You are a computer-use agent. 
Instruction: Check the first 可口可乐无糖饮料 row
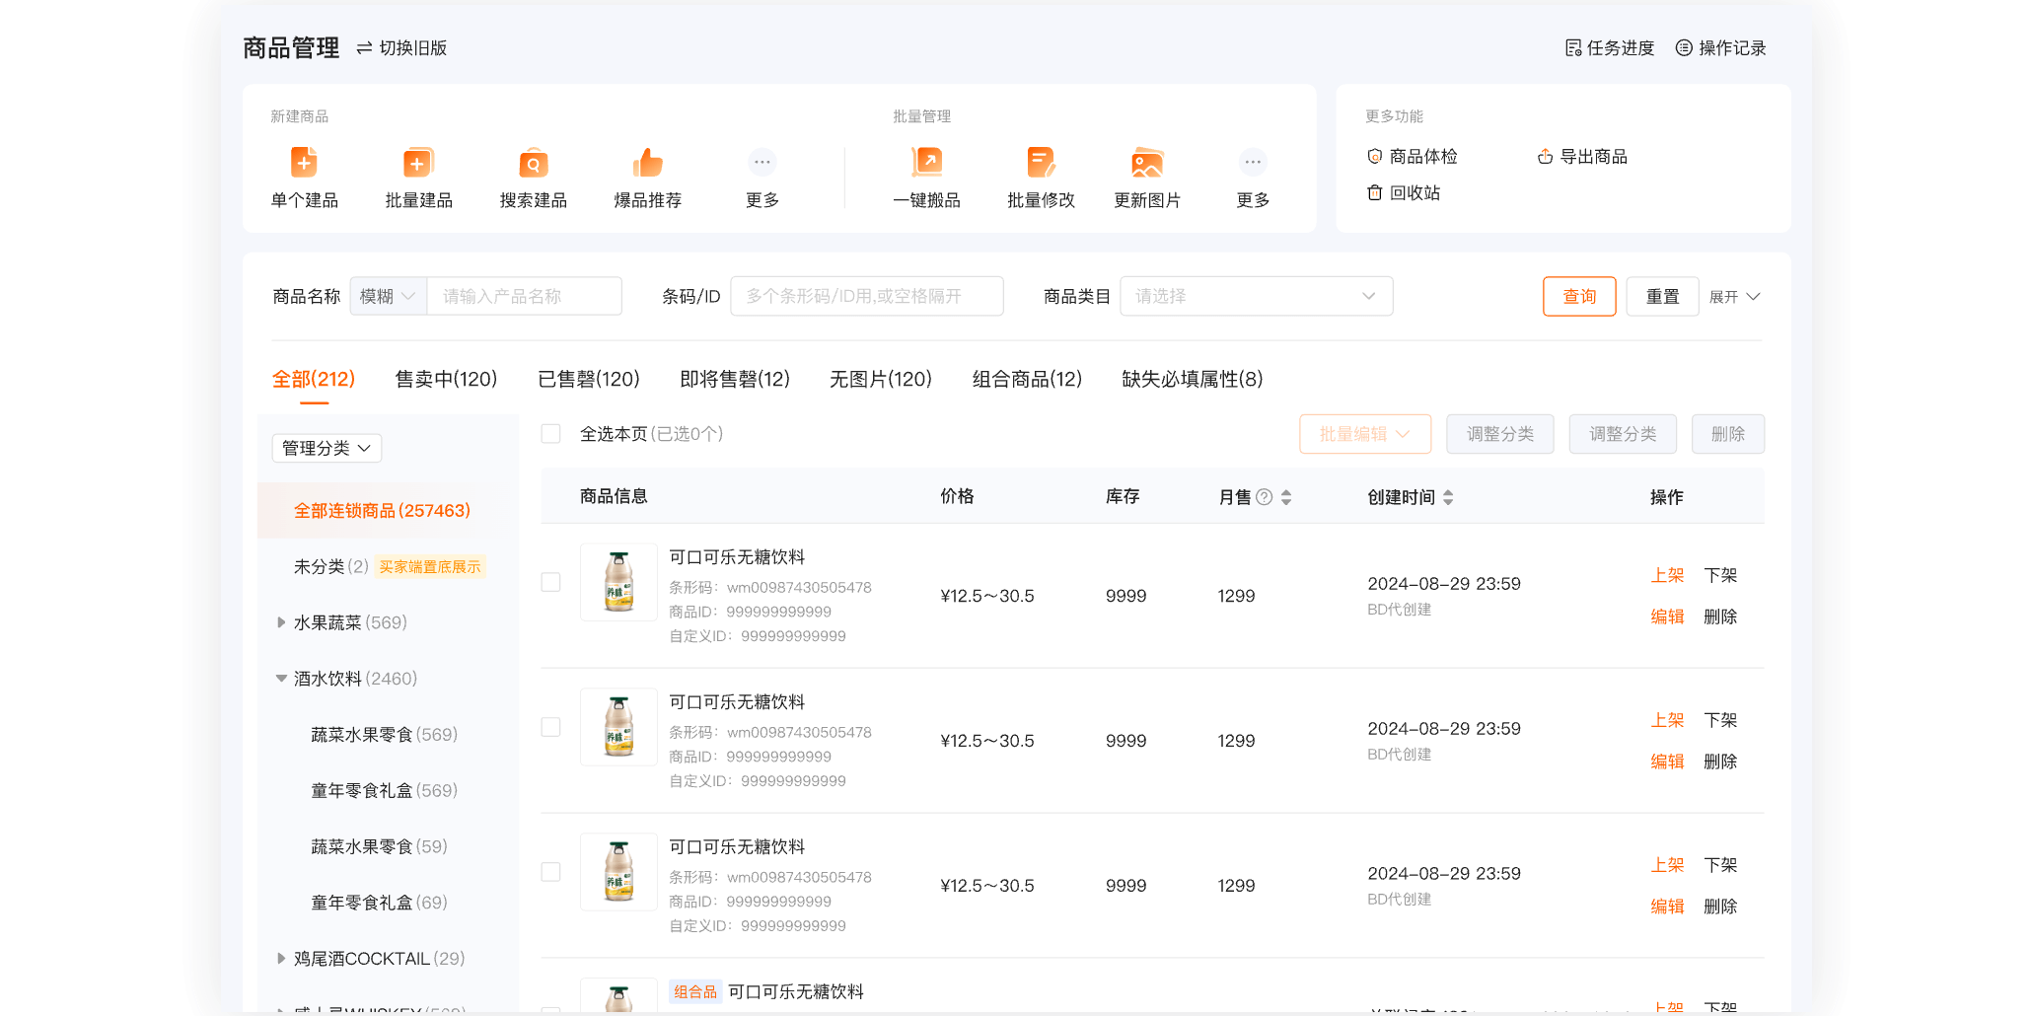click(x=550, y=582)
